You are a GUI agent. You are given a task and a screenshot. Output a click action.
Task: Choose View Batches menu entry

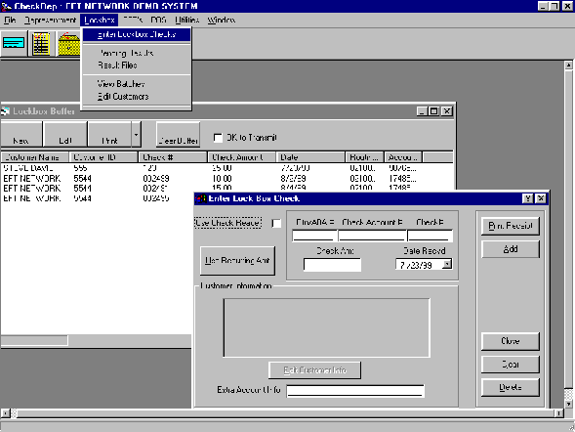click(x=137, y=84)
